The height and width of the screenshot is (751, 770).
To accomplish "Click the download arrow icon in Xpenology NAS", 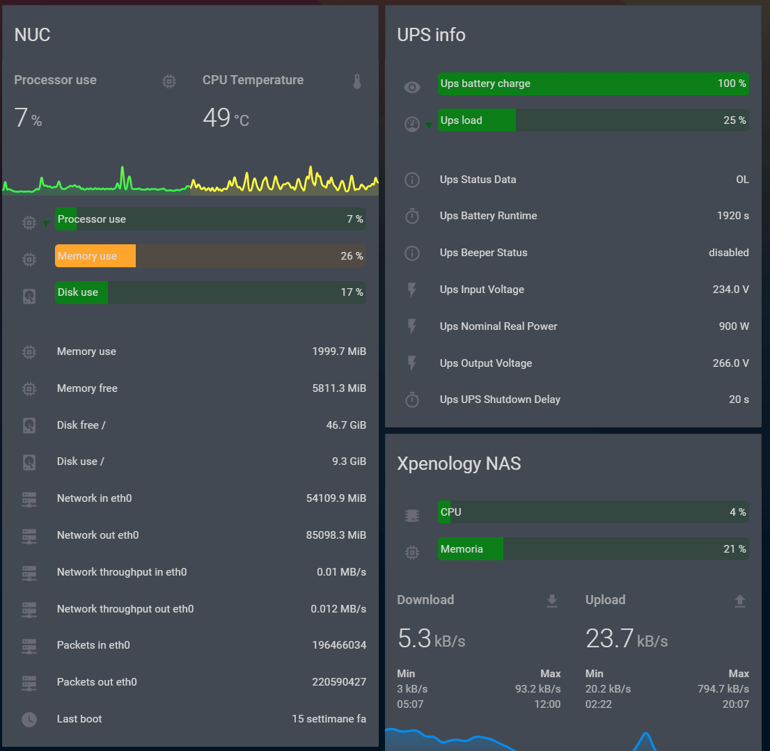I will [x=552, y=601].
